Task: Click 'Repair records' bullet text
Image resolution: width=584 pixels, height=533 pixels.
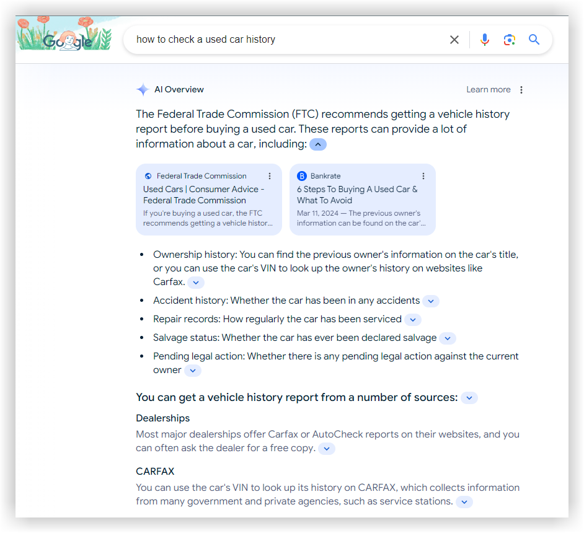Action: point(278,319)
